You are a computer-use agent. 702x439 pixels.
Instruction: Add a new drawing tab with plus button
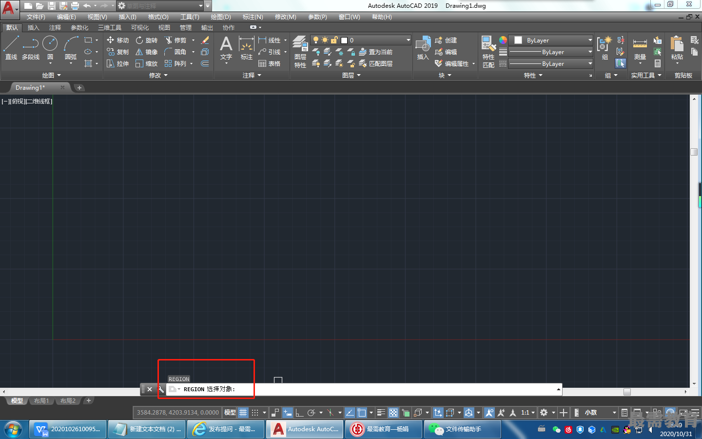79,88
